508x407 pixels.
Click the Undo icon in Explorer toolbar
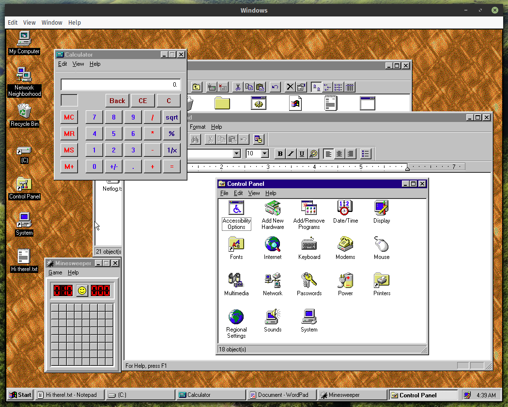(275, 87)
